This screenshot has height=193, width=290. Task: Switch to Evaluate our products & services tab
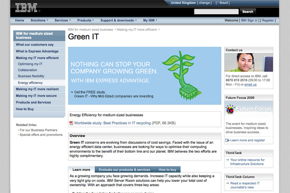click(x=124, y=169)
